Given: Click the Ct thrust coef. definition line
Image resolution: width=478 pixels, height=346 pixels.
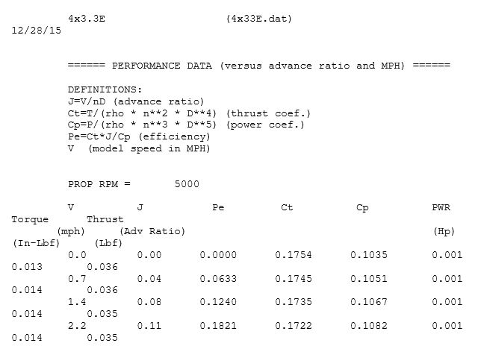Looking at the screenshot, I should [189, 113].
